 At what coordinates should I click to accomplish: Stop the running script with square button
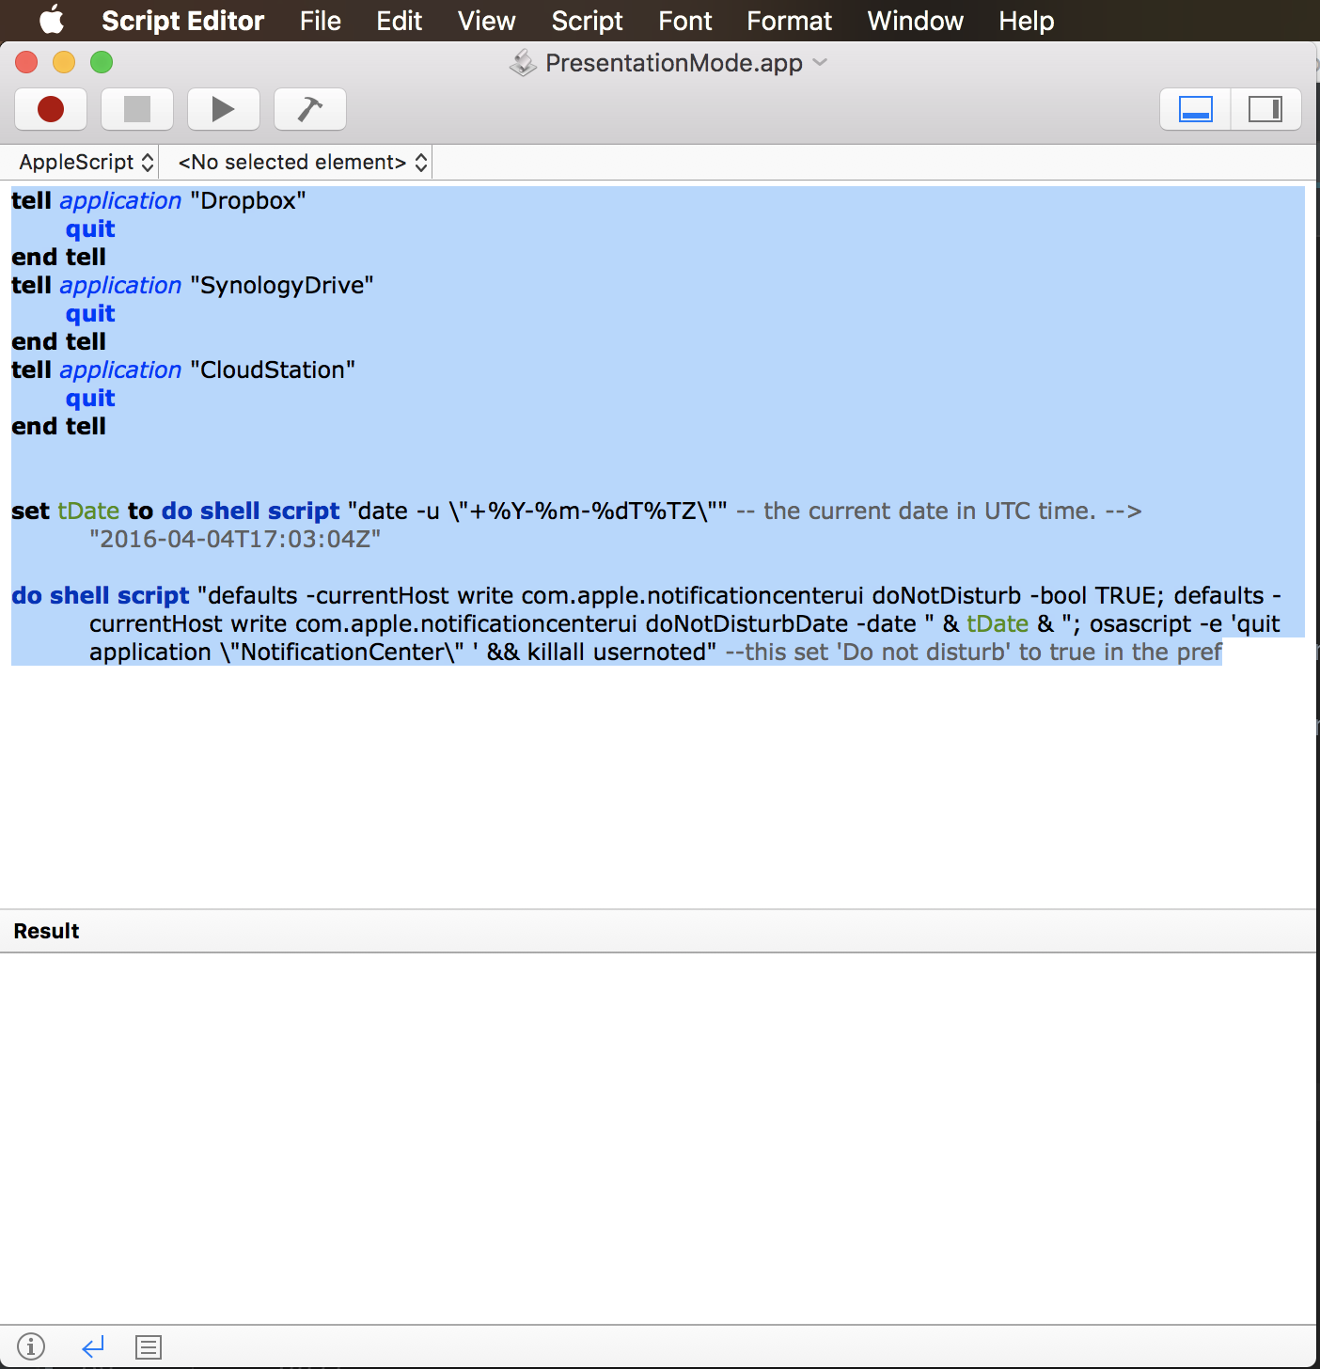click(x=137, y=109)
